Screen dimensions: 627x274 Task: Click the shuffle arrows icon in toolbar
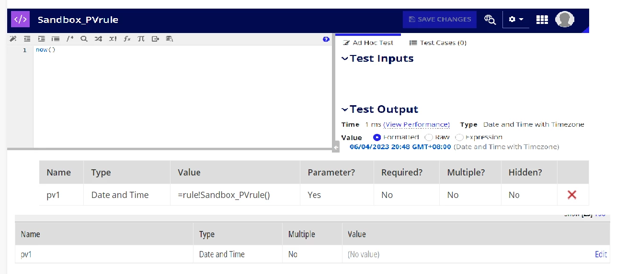coord(98,39)
